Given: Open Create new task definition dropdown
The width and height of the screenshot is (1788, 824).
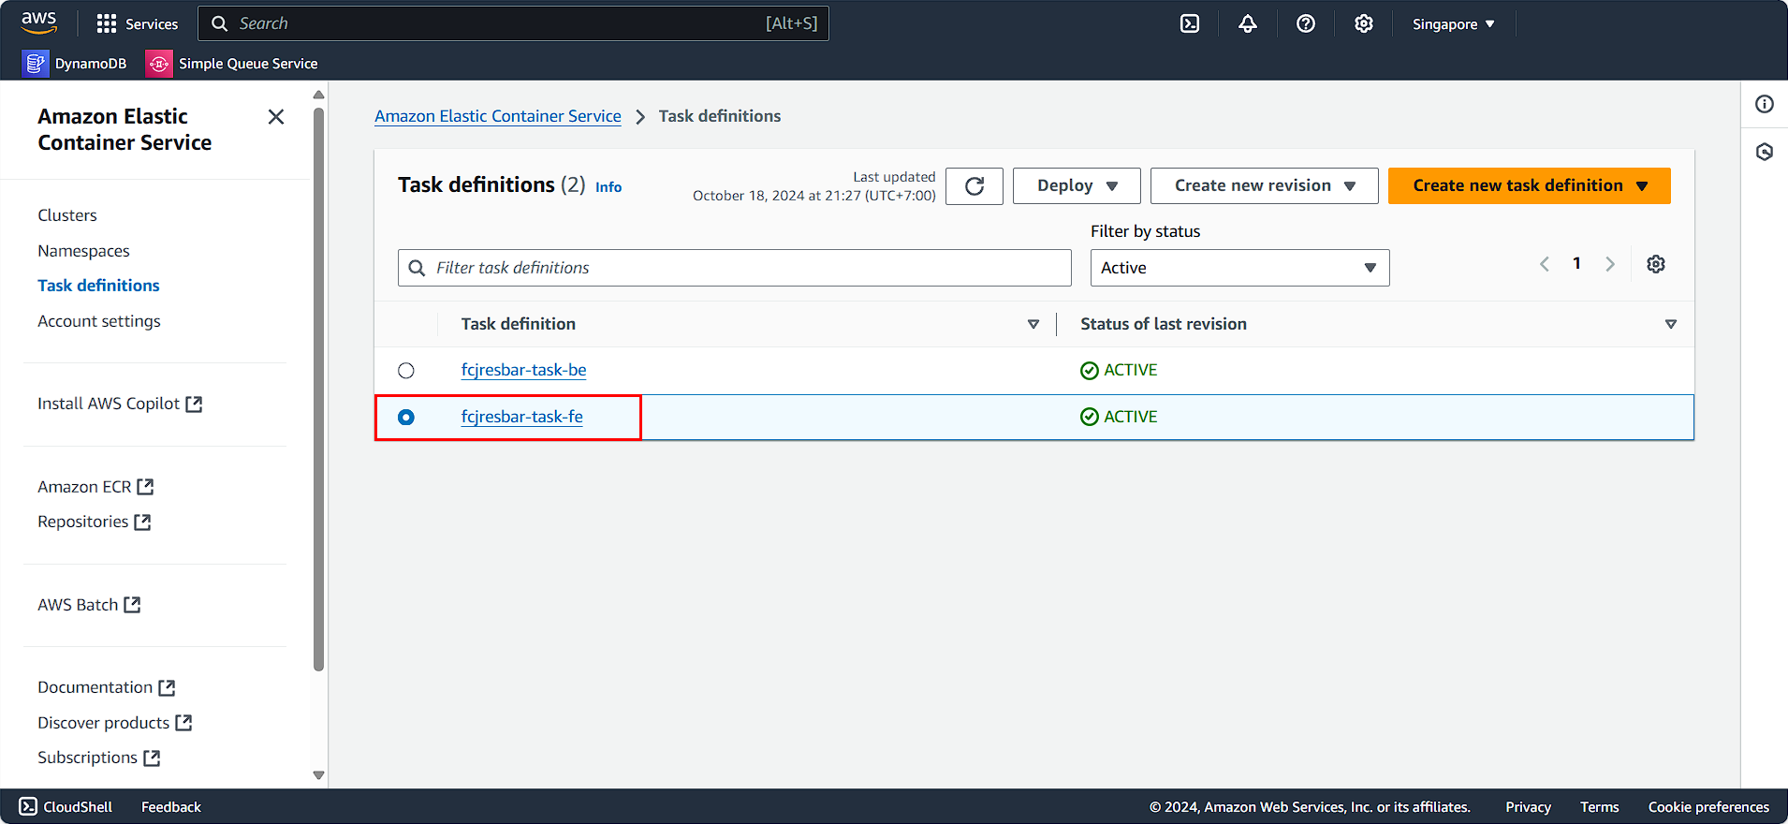Looking at the screenshot, I should click(x=1530, y=185).
